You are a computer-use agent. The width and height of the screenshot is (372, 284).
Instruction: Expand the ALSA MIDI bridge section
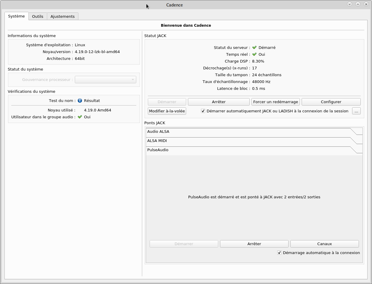(254, 141)
